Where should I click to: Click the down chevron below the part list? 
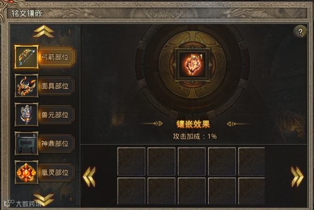coord(44,200)
